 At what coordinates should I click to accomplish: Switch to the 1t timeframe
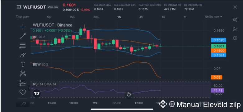pyautogui.click(x=185, y=17)
